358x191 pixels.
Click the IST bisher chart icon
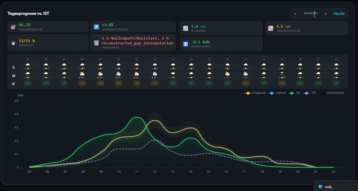click(x=186, y=28)
